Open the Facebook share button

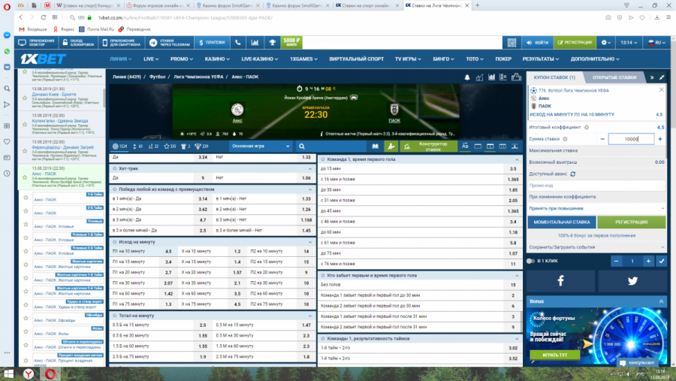(x=560, y=280)
